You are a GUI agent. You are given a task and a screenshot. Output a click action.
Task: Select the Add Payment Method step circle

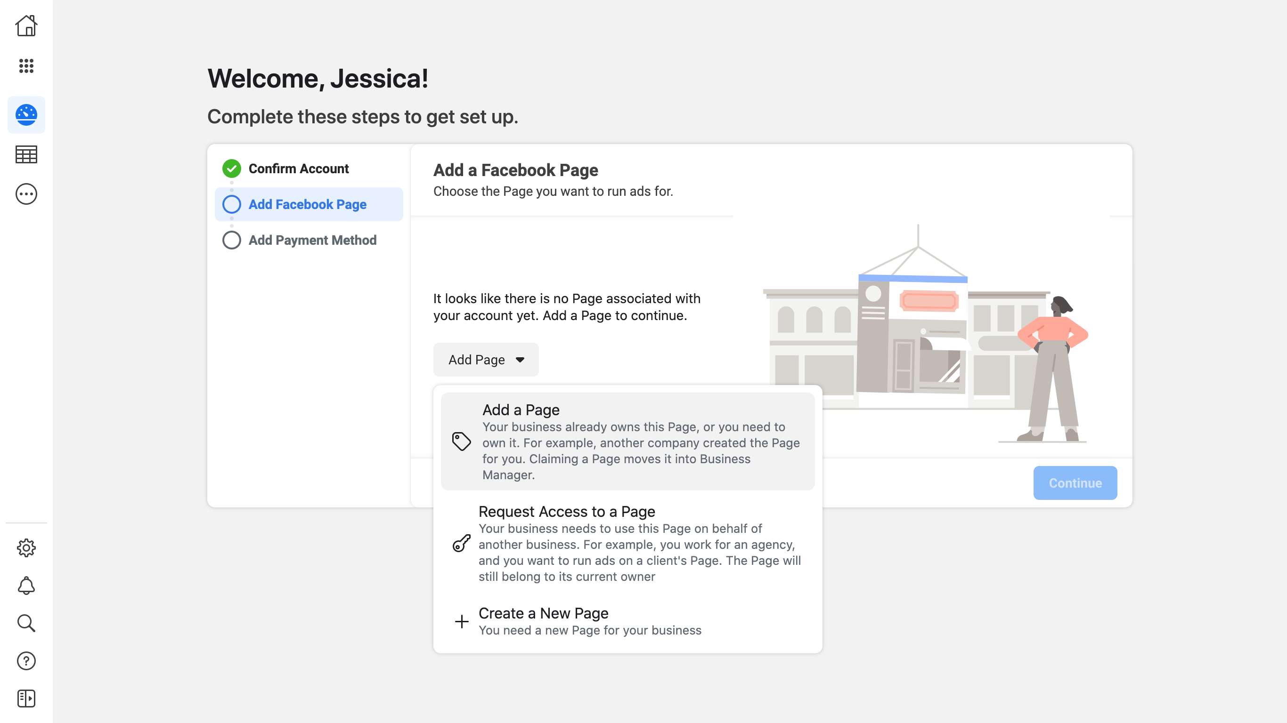[231, 240]
